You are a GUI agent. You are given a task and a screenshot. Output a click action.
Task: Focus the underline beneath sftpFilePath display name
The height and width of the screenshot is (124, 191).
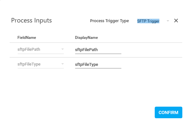click(98, 54)
